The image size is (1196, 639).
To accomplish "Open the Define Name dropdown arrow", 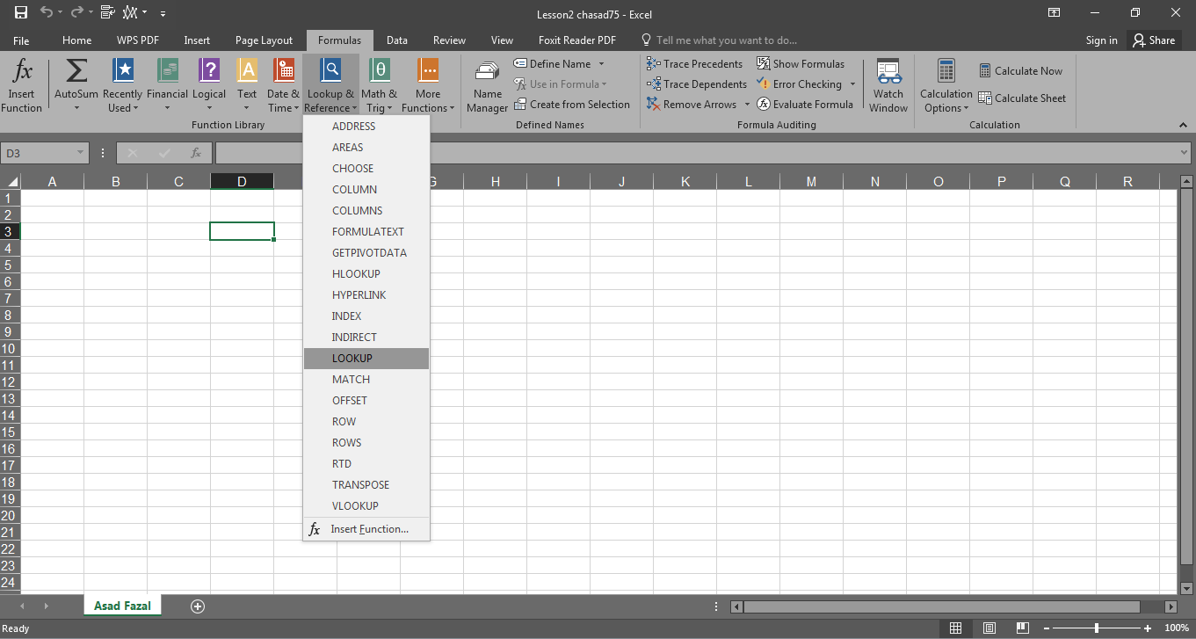I will coord(602,64).
